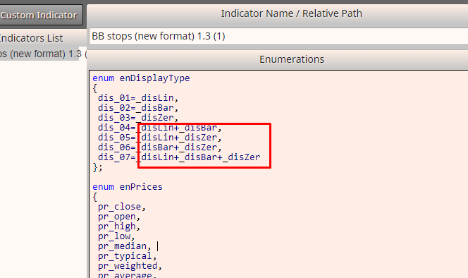Screen dimensions: 468x278
Task: Click the 'dis_06=_disBar+_disZer,' line
Action: click(160, 147)
